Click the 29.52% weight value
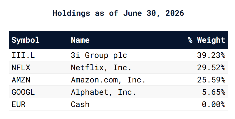 211,68
